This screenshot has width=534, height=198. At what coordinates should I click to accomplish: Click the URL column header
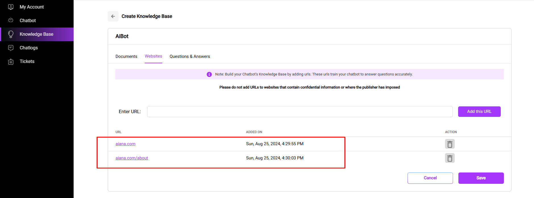pyautogui.click(x=119, y=132)
